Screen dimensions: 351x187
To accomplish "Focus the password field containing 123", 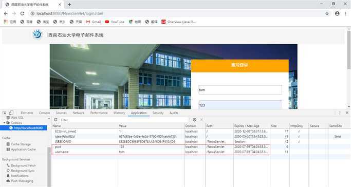I will (x=240, y=105).
